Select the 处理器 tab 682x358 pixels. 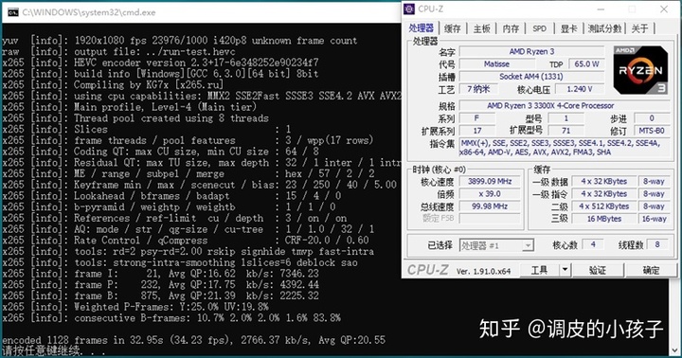[421, 28]
